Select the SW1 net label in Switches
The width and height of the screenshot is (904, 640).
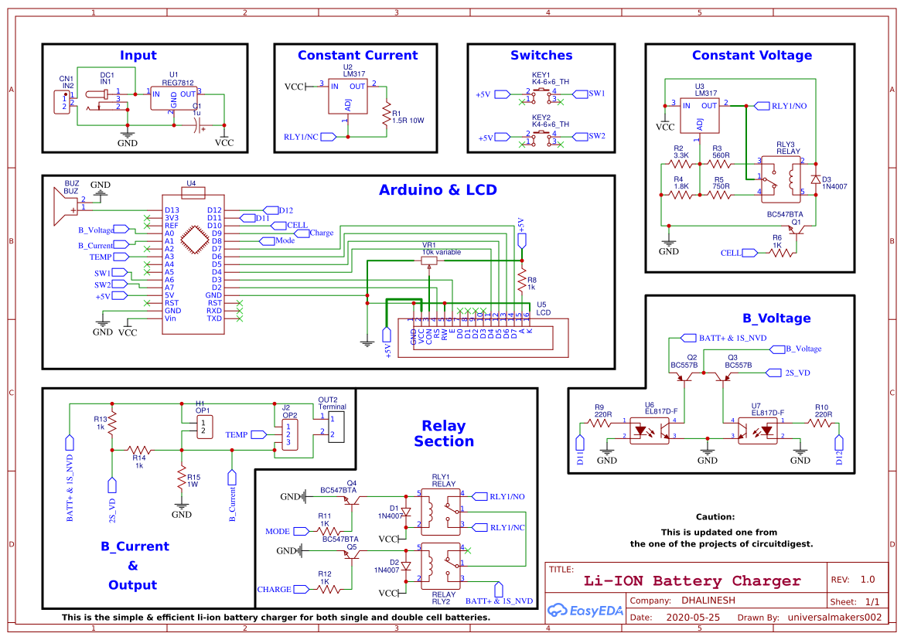click(x=595, y=94)
